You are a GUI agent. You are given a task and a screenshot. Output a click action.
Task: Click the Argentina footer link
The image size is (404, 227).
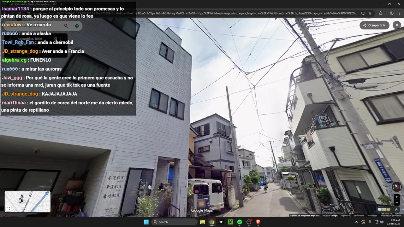(x=345, y=216)
